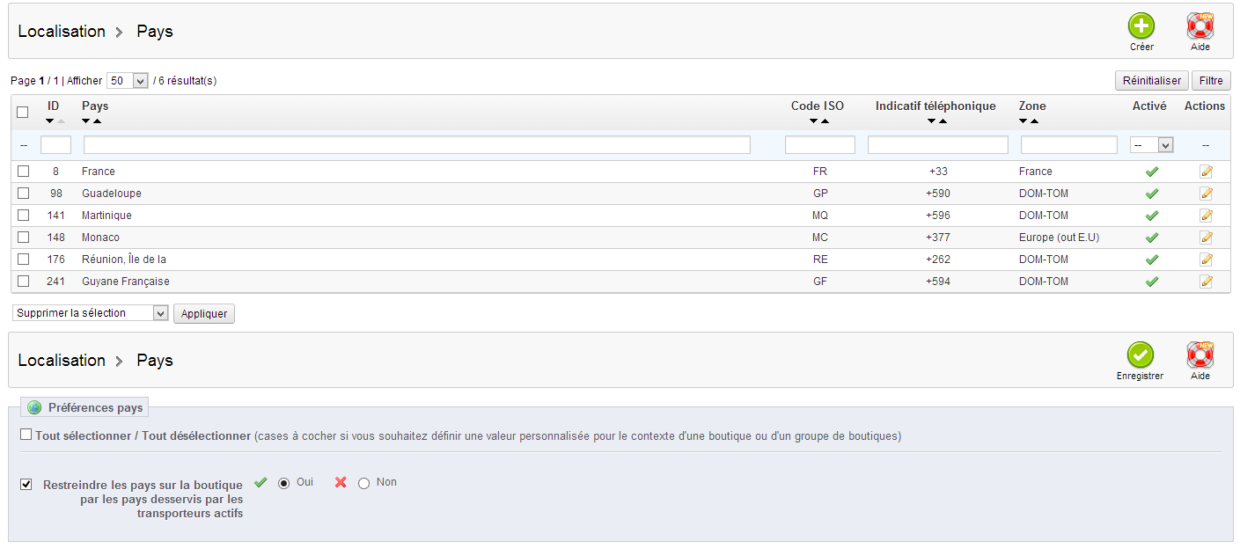1240x556 pixels.
Task: Toggle France activated green checkmark
Action: pos(1151,172)
